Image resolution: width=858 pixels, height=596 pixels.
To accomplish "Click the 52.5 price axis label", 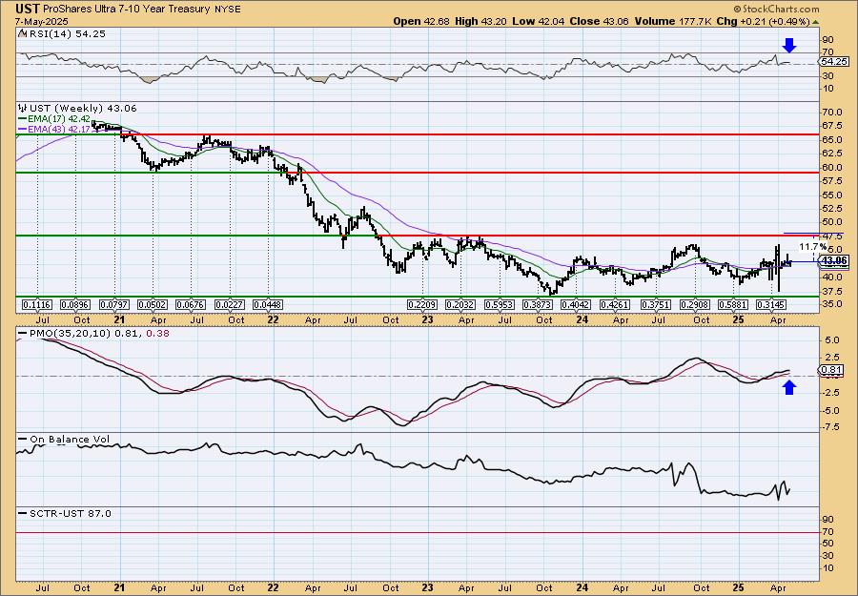I will 832,209.
